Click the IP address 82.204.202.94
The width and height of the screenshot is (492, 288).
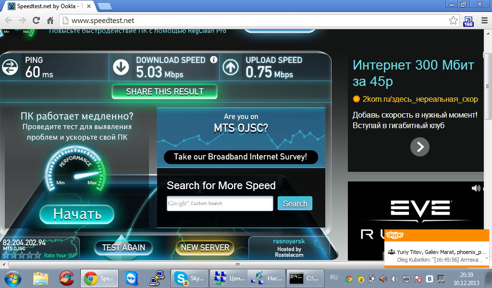pos(24,242)
